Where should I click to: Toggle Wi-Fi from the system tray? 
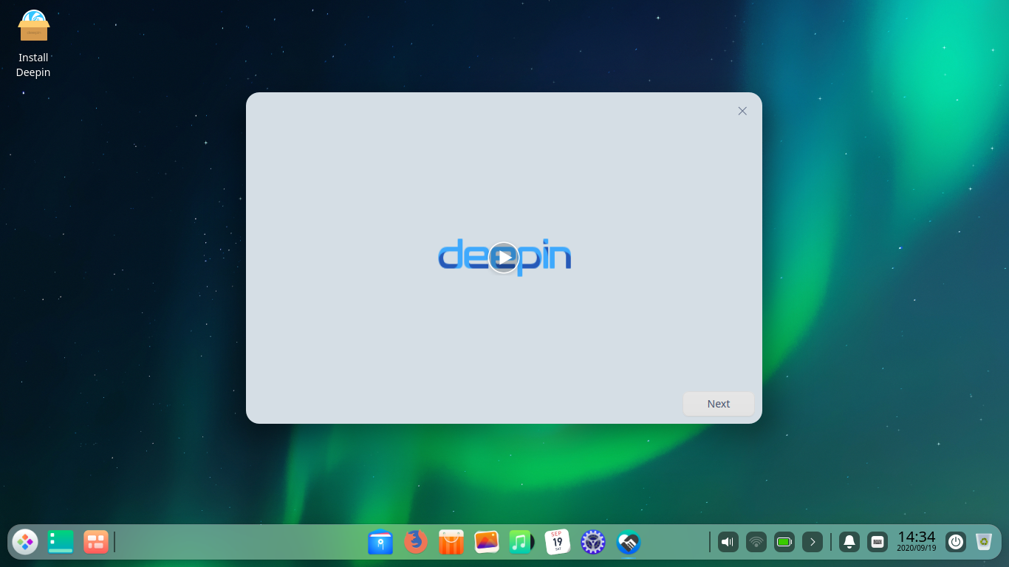click(x=756, y=541)
